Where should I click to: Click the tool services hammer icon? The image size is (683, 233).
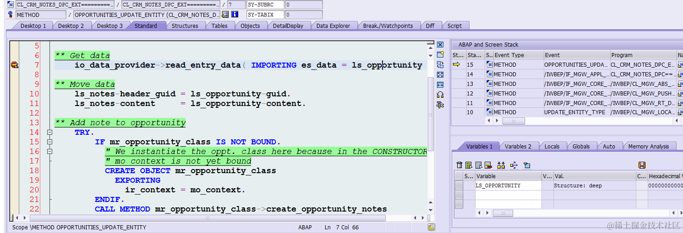(x=440, y=105)
